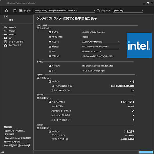
Task: Click the save floppy disk icon
Action: pos(15,11)
